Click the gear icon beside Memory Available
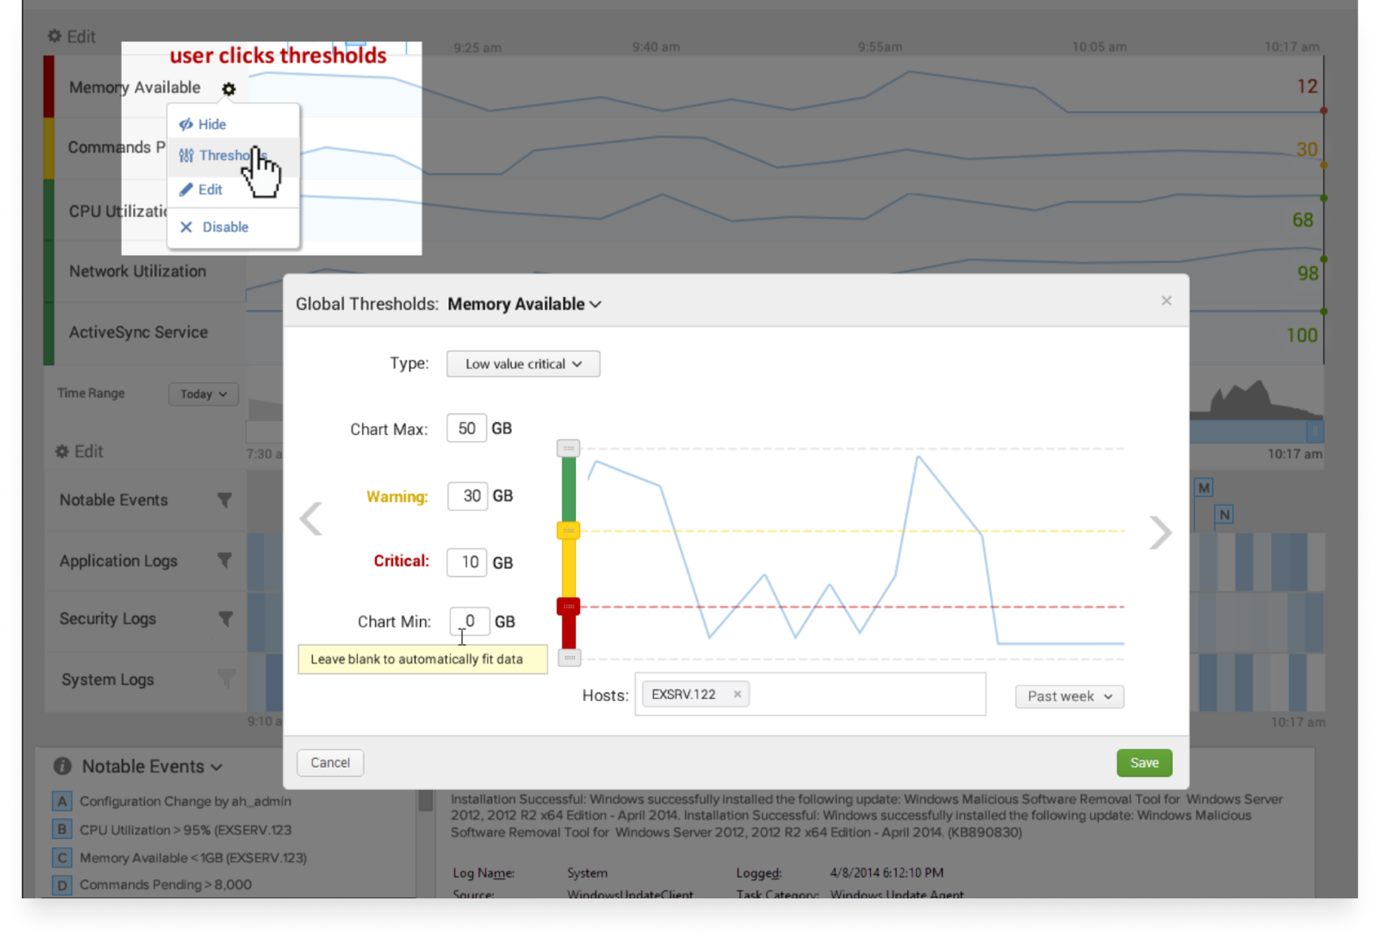Screen dimensions: 1380x942 coord(228,89)
